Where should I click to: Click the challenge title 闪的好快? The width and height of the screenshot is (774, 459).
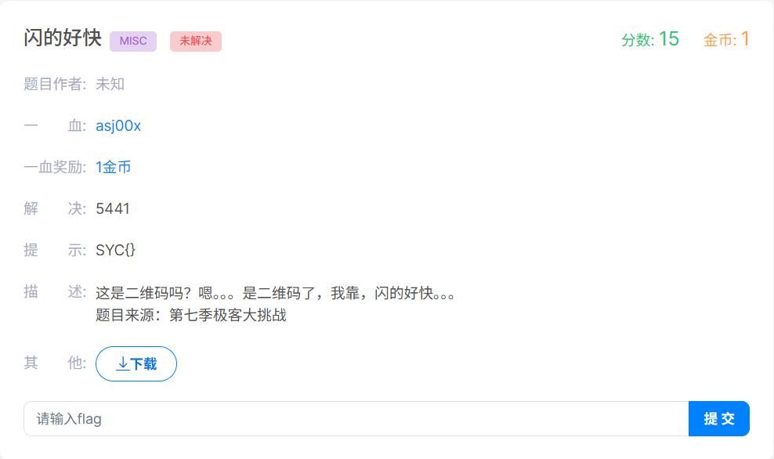[63, 38]
